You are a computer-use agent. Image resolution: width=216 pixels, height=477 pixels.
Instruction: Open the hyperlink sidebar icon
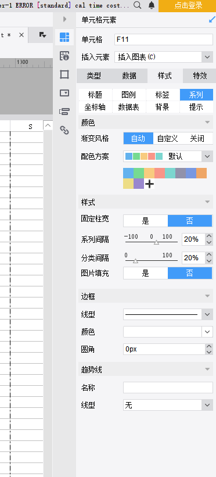[64, 130]
